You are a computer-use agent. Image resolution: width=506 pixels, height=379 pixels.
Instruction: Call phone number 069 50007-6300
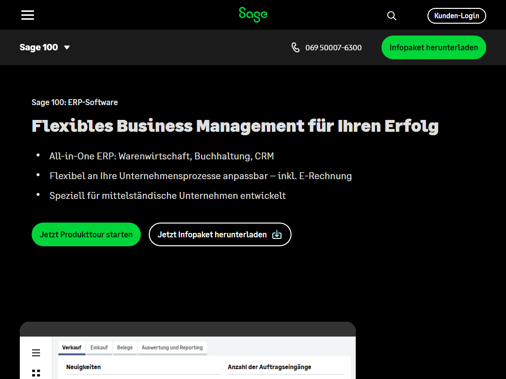coord(334,48)
